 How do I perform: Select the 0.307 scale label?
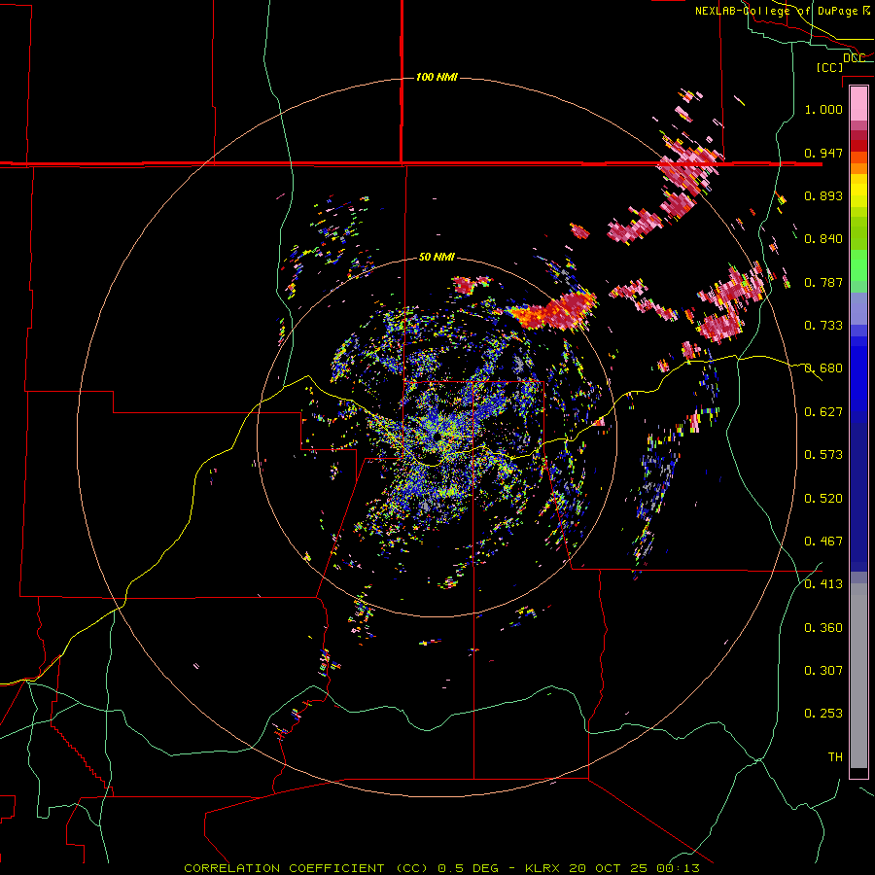point(823,670)
